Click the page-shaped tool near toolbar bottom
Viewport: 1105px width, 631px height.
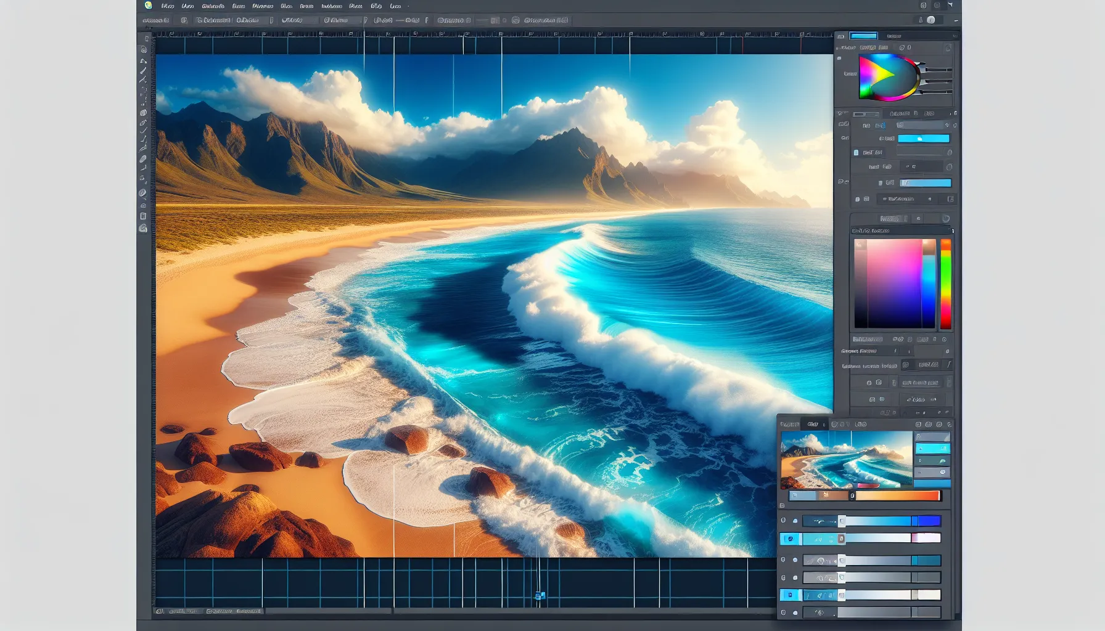pos(143,216)
